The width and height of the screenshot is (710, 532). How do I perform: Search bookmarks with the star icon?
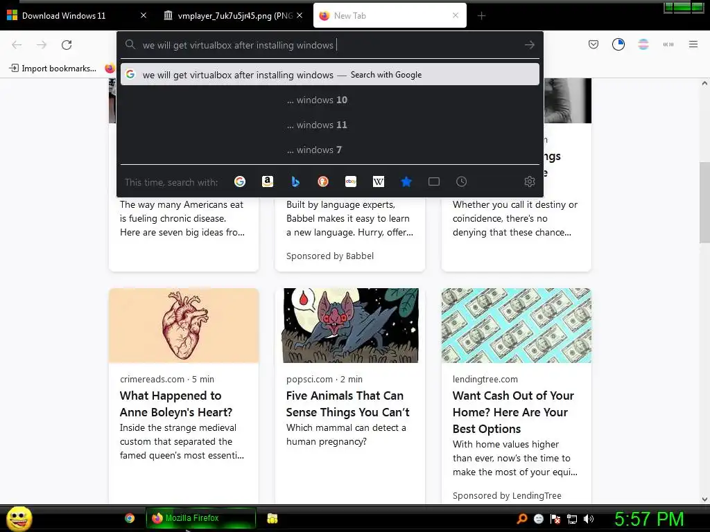pyautogui.click(x=406, y=182)
